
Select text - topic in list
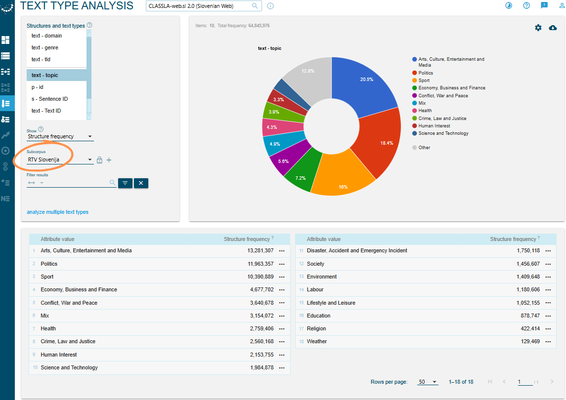tap(57, 75)
